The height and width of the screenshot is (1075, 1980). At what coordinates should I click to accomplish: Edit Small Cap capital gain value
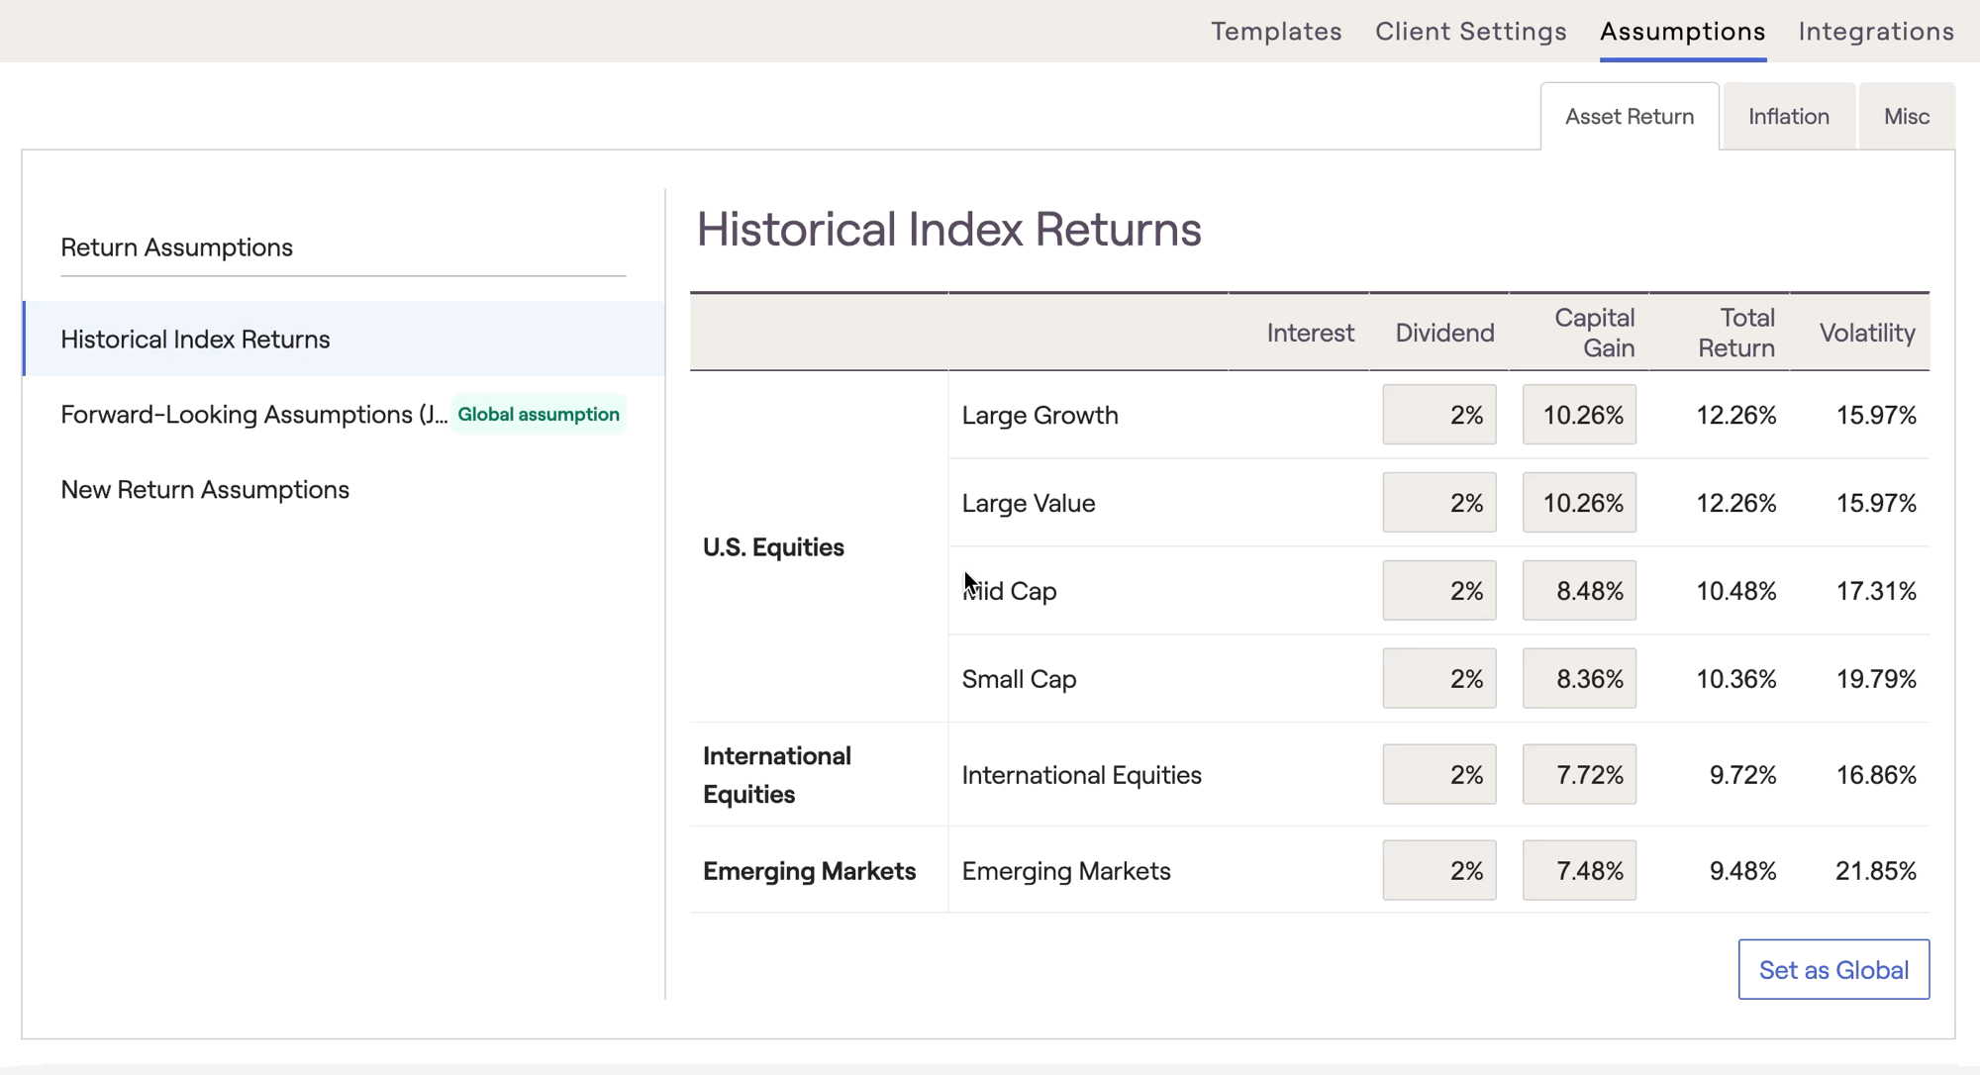(x=1578, y=679)
